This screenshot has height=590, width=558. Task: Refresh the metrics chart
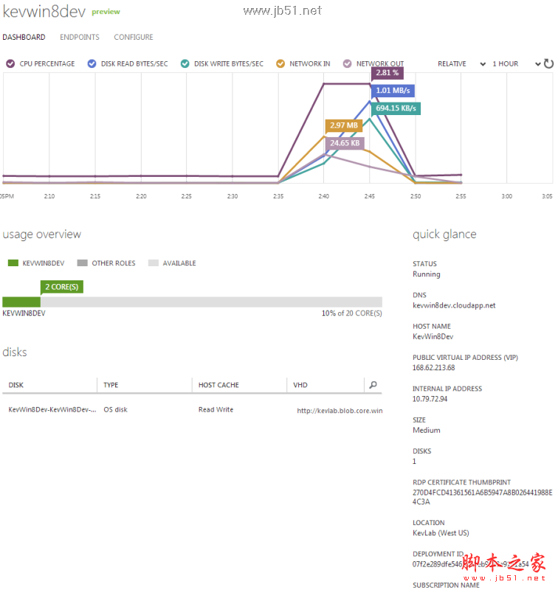tap(548, 63)
